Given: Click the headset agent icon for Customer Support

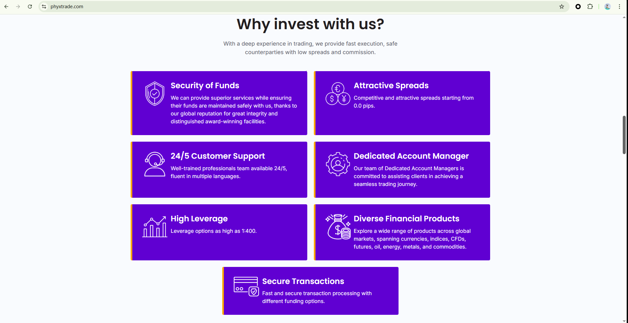Looking at the screenshot, I should click(x=155, y=164).
